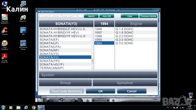Select SONATA(YFI) in the model list

pyautogui.click(x=65, y=61)
